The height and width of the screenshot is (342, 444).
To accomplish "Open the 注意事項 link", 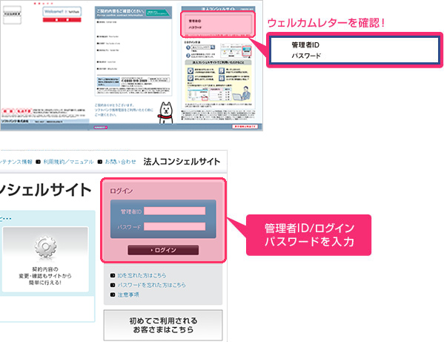I will pyautogui.click(x=128, y=295).
